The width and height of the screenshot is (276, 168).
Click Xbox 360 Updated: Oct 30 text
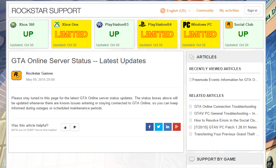click(x=22, y=45)
